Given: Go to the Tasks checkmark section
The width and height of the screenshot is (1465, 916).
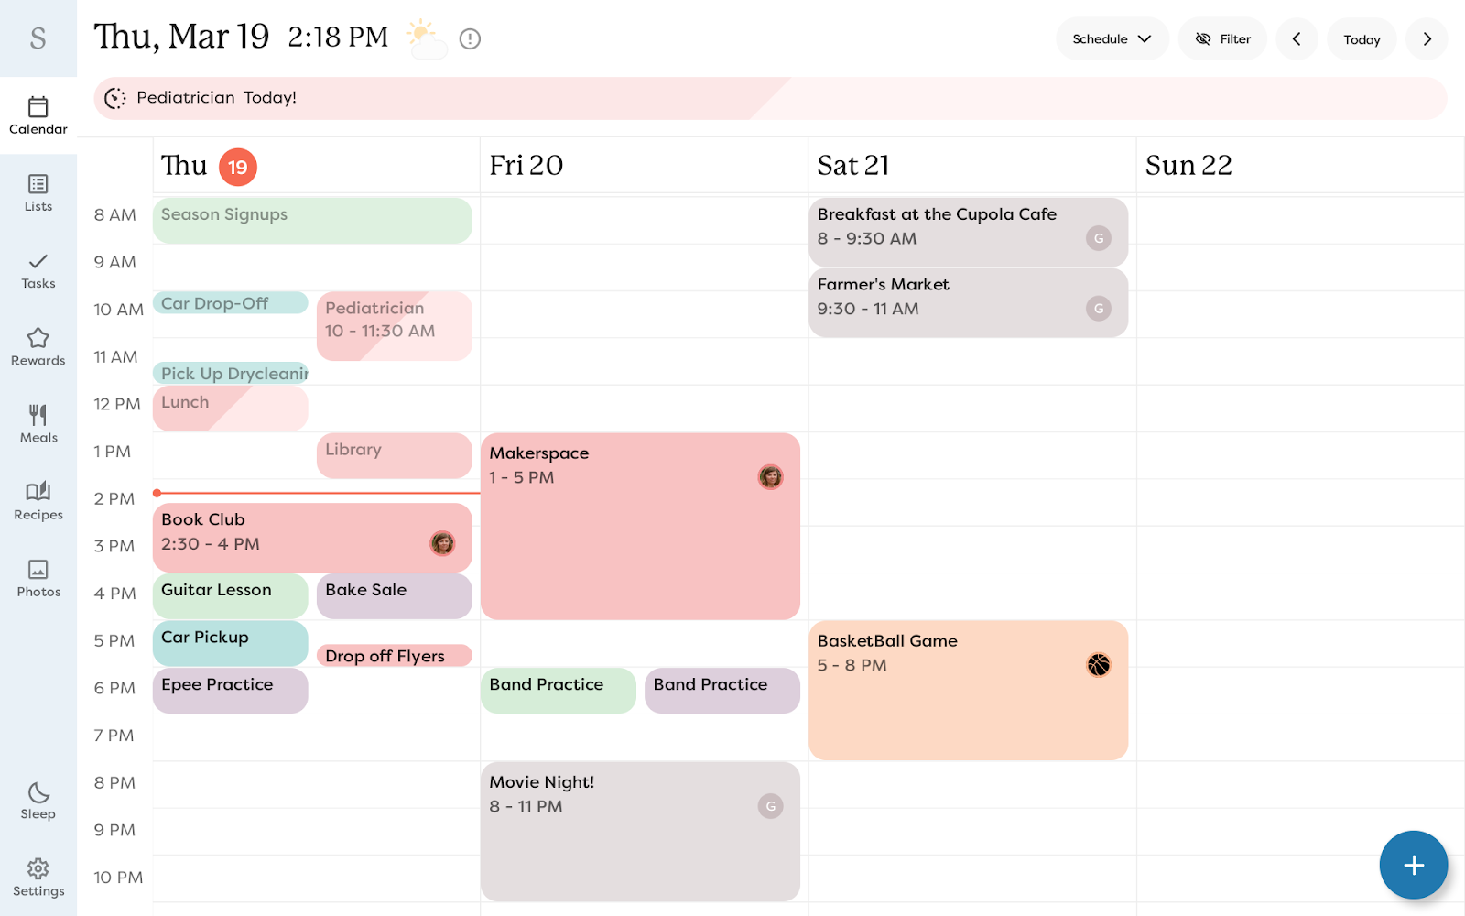Looking at the screenshot, I should 38,271.
